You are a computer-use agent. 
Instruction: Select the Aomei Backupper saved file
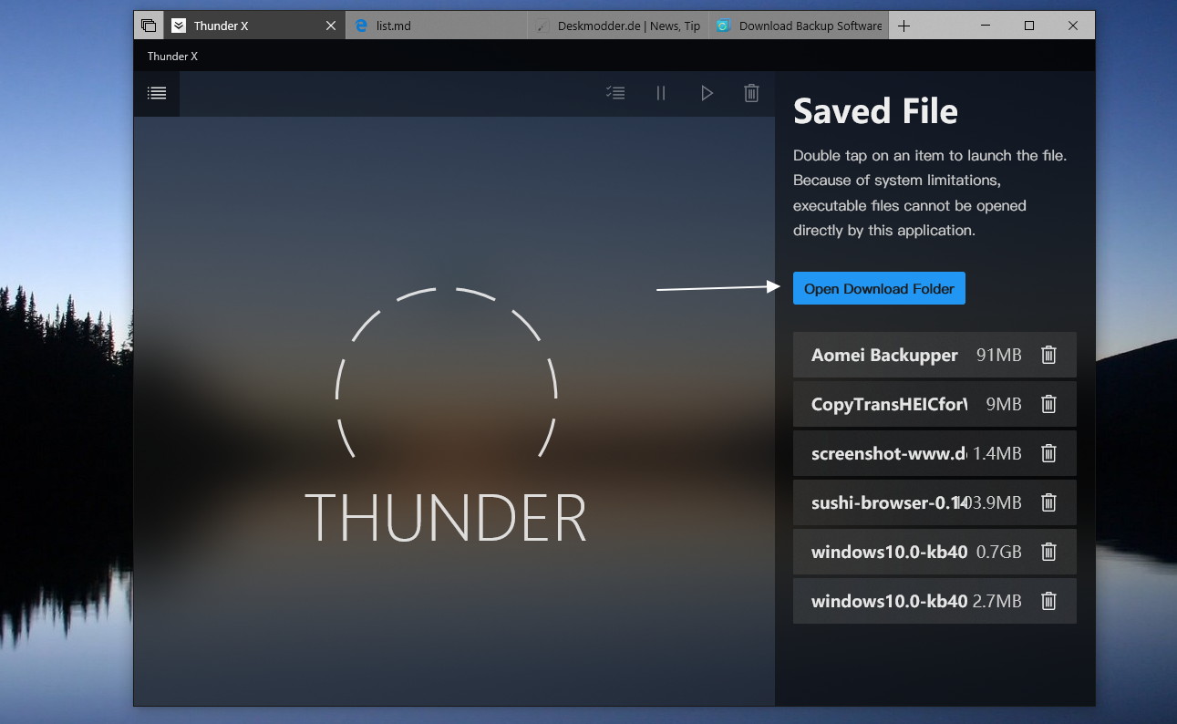[x=934, y=355]
